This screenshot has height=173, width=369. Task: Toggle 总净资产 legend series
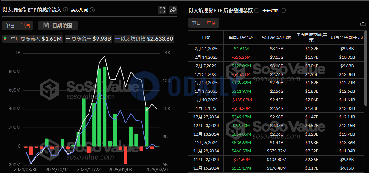tap(89, 39)
